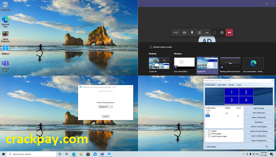The height and width of the screenshot is (157, 276).
Task: Click Identify Physical Displays button
Action: click(x=259, y=131)
